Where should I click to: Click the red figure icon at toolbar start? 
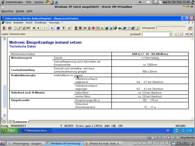[x=4, y=28]
